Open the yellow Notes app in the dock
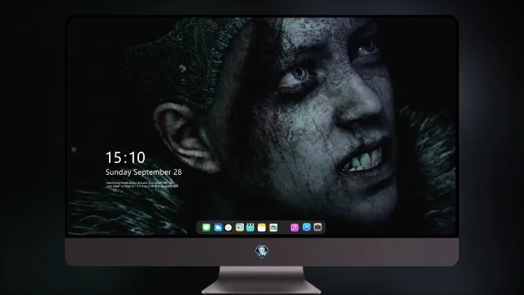 click(262, 227)
